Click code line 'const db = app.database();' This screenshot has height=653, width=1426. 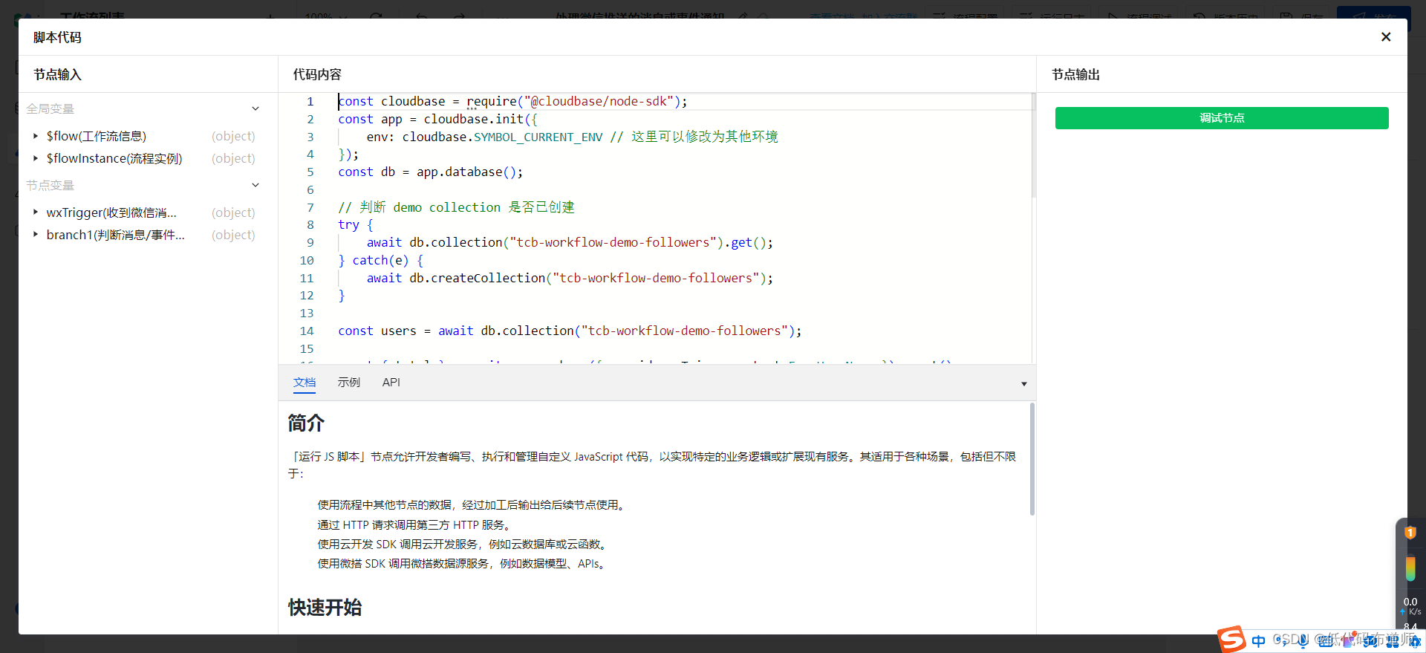click(431, 172)
